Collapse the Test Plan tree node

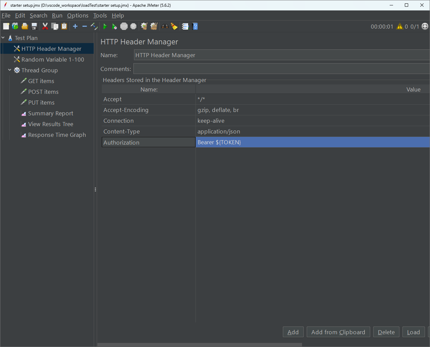coord(3,38)
